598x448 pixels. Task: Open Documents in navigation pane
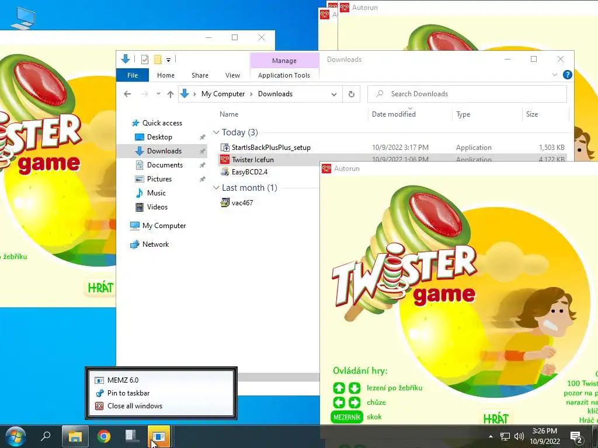point(165,165)
